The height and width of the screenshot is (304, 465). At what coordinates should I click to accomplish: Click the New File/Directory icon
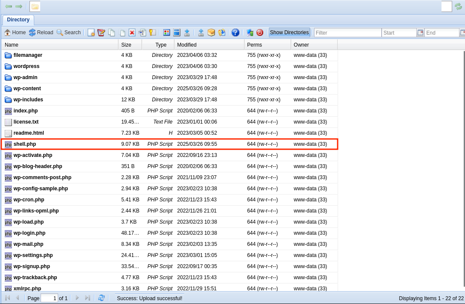pyautogui.click(x=91, y=32)
